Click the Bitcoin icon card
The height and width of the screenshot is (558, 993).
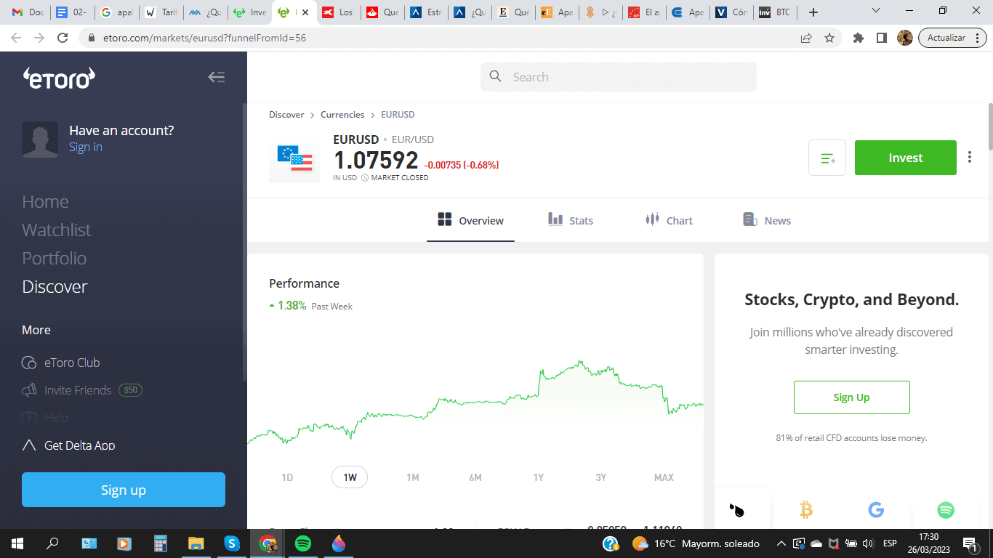tap(806, 509)
